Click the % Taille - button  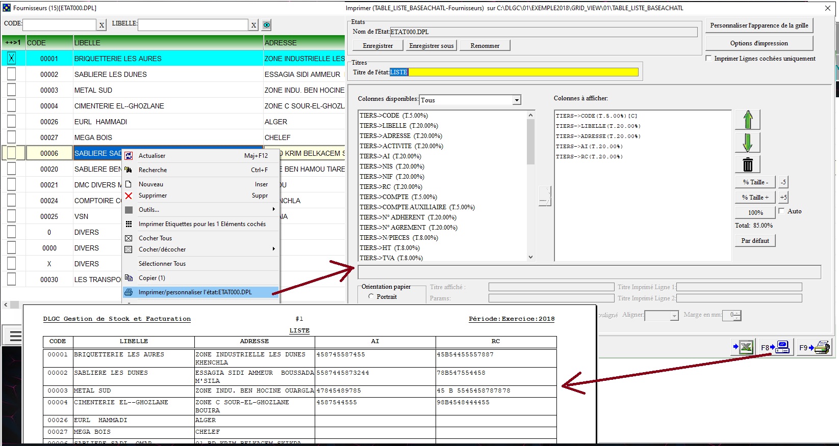click(x=755, y=182)
